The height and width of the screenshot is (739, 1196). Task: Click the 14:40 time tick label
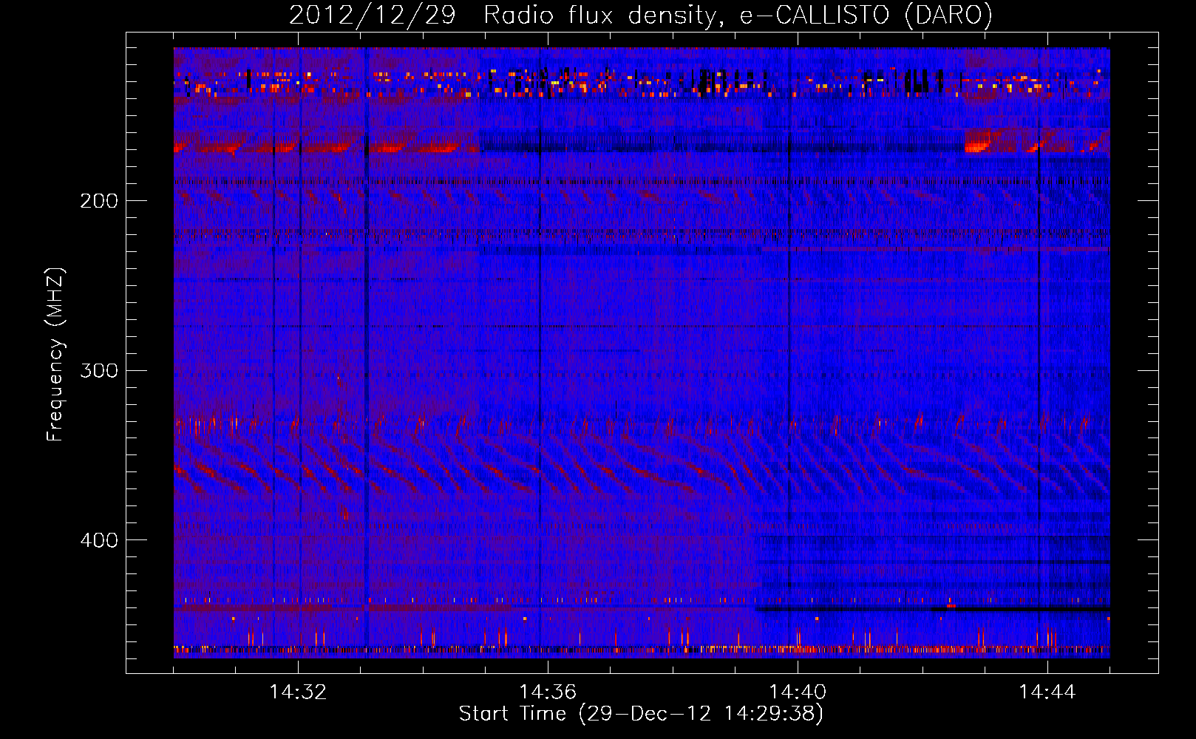click(798, 692)
